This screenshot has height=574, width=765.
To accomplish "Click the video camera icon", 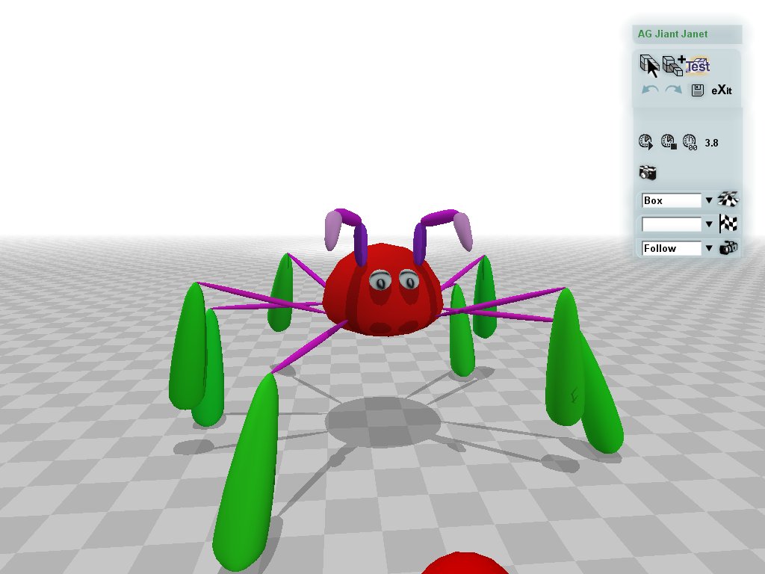I will 728,248.
